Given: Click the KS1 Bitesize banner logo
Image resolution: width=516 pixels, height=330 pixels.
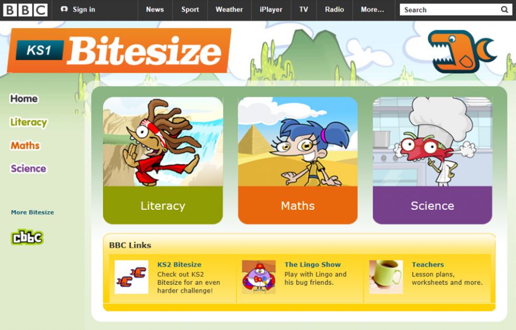Looking at the screenshot, I should [119, 51].
